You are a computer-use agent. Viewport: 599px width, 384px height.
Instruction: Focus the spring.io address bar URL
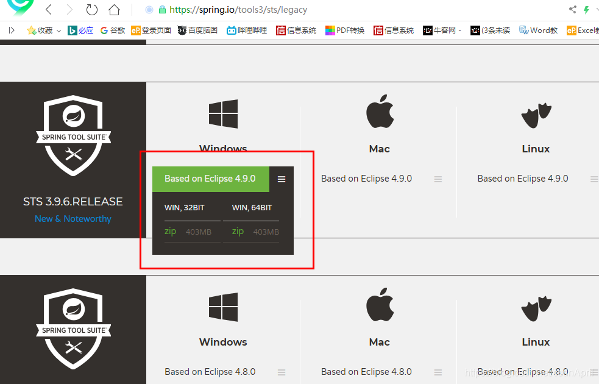coord(238,10)
